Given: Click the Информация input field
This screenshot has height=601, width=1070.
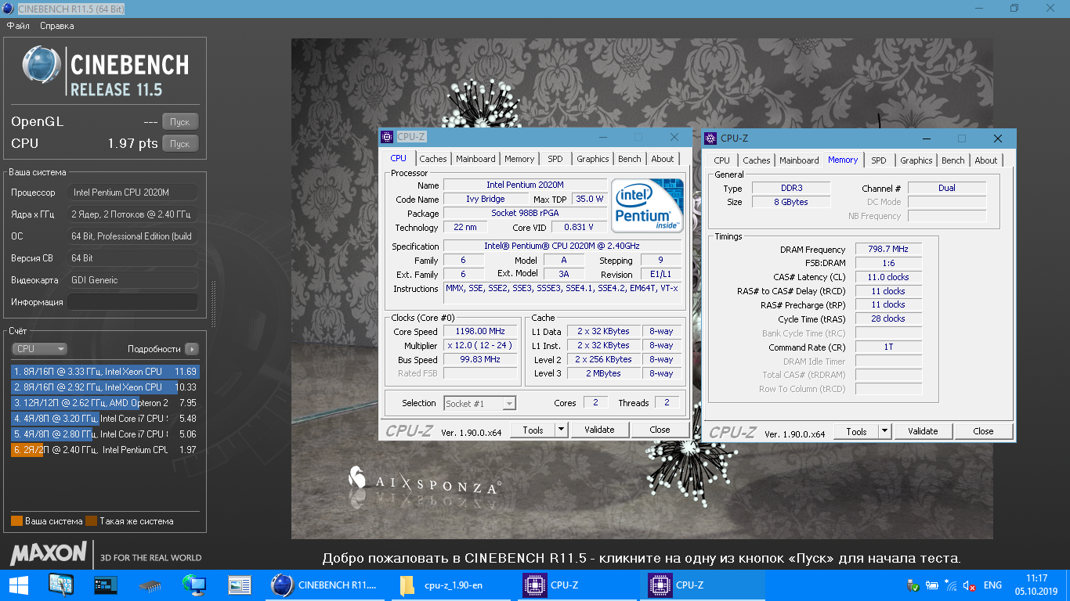Looking at the screenshot, I should (132, 302).
